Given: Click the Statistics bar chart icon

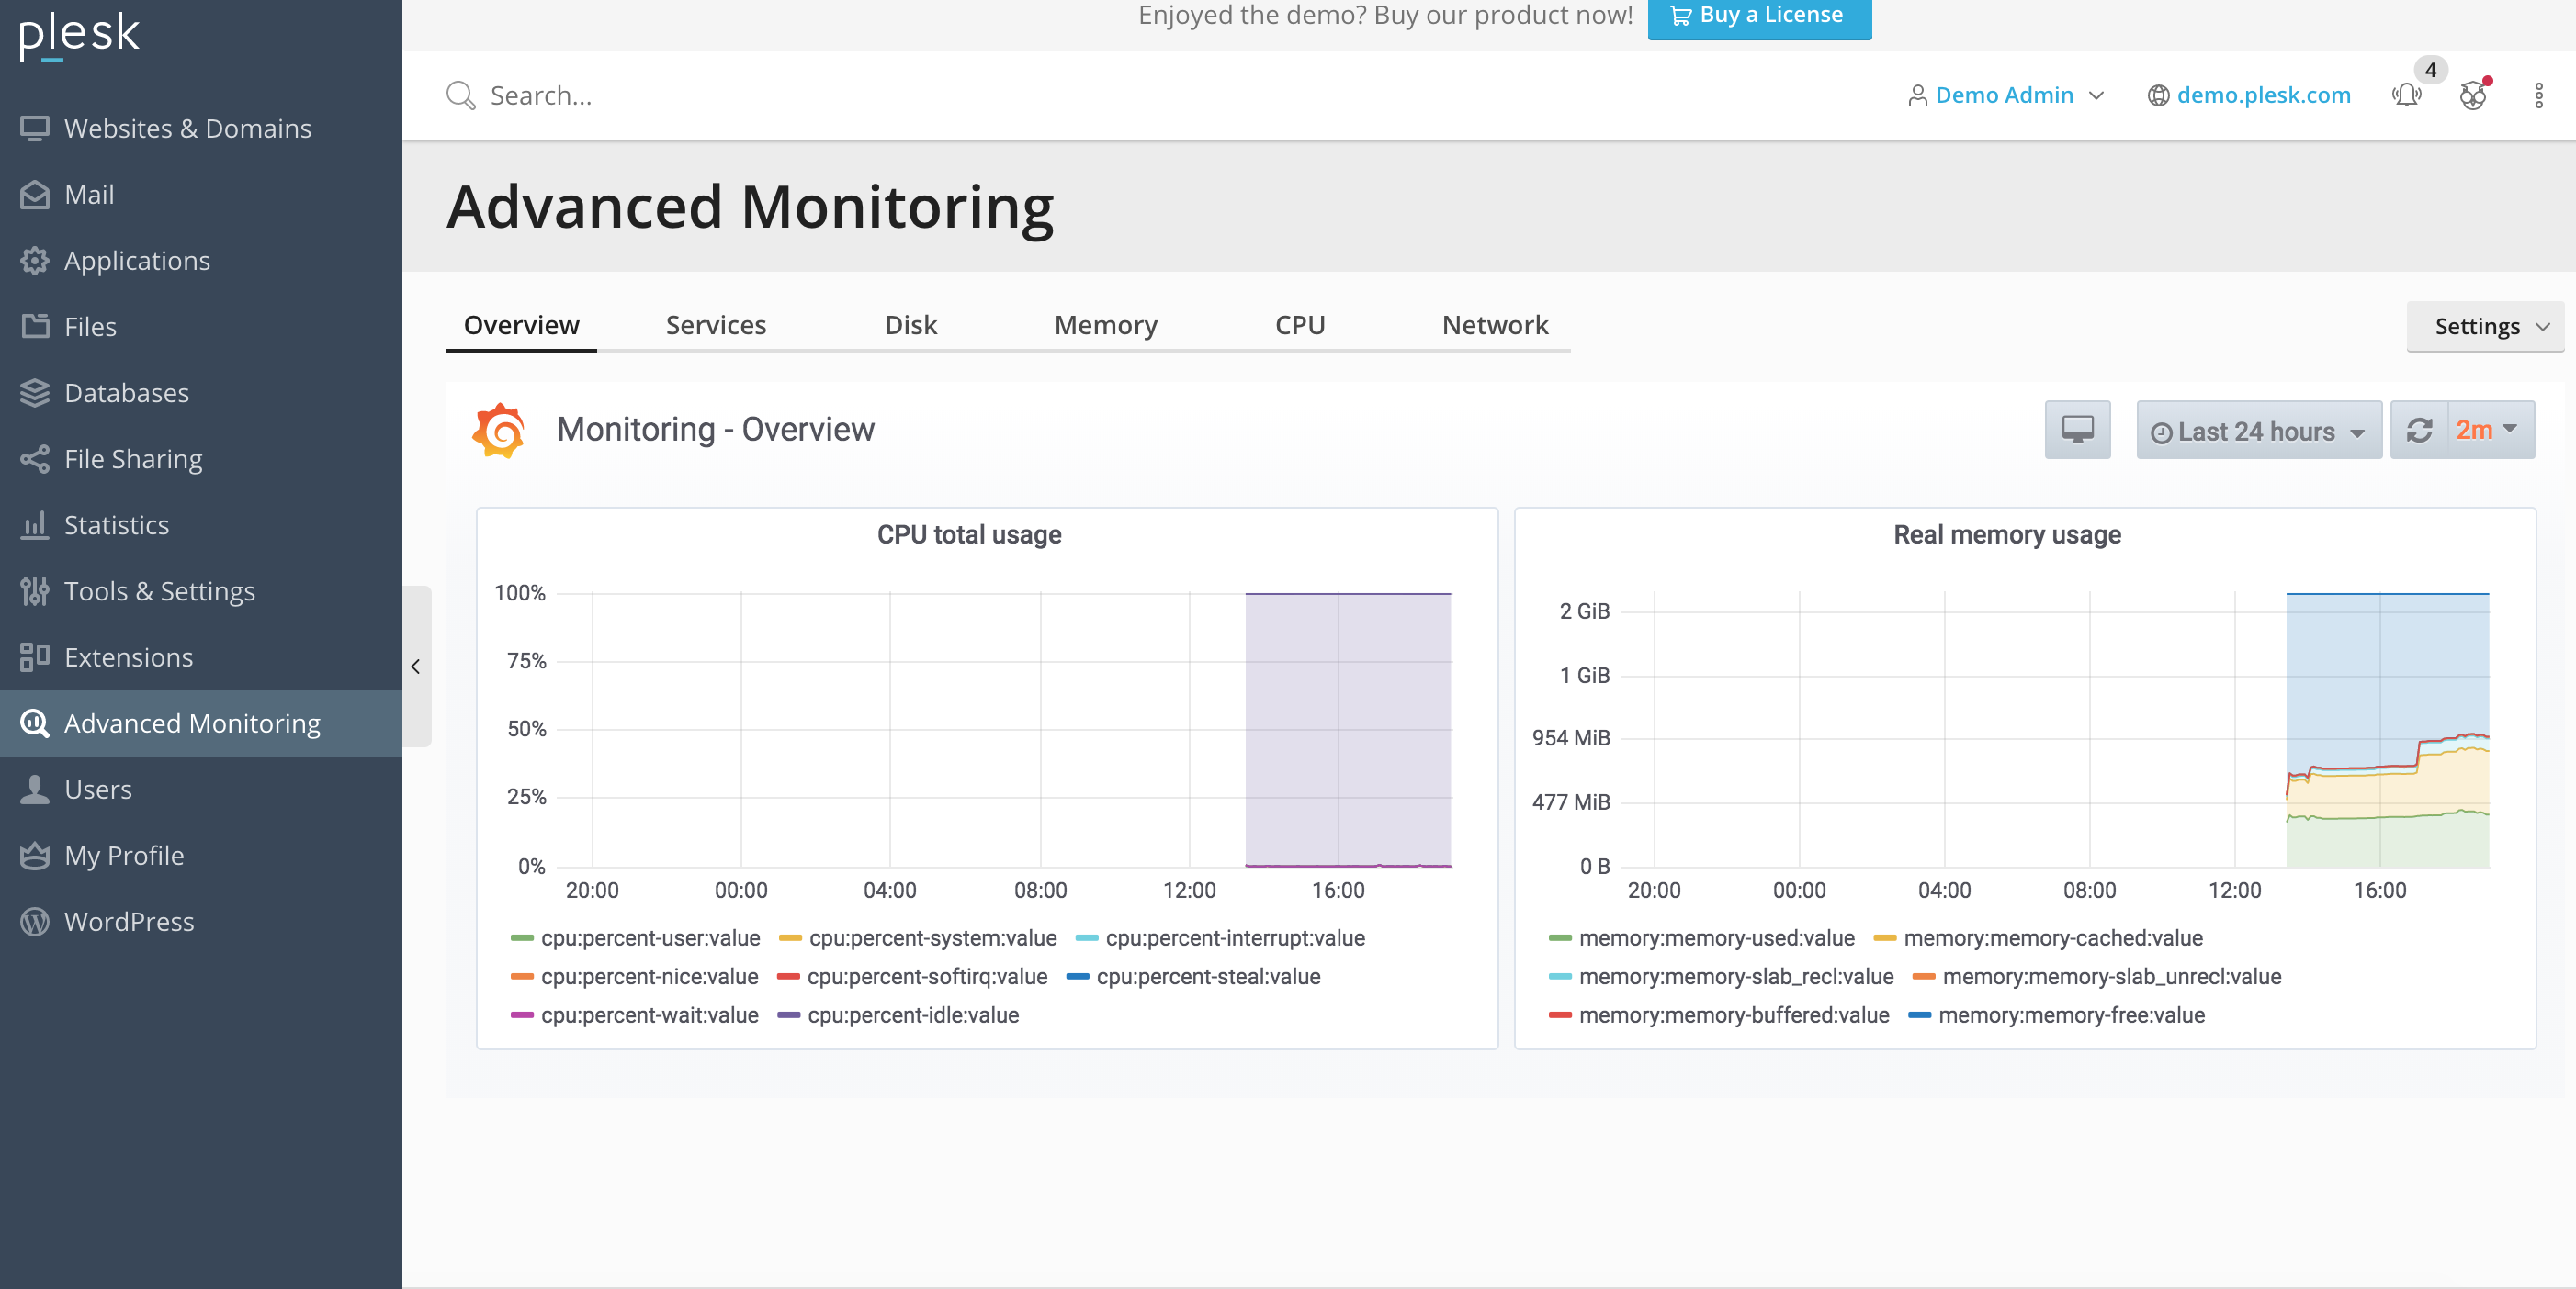Looking at the screenshot, I should pyautogui.click(x=35, y=524).
